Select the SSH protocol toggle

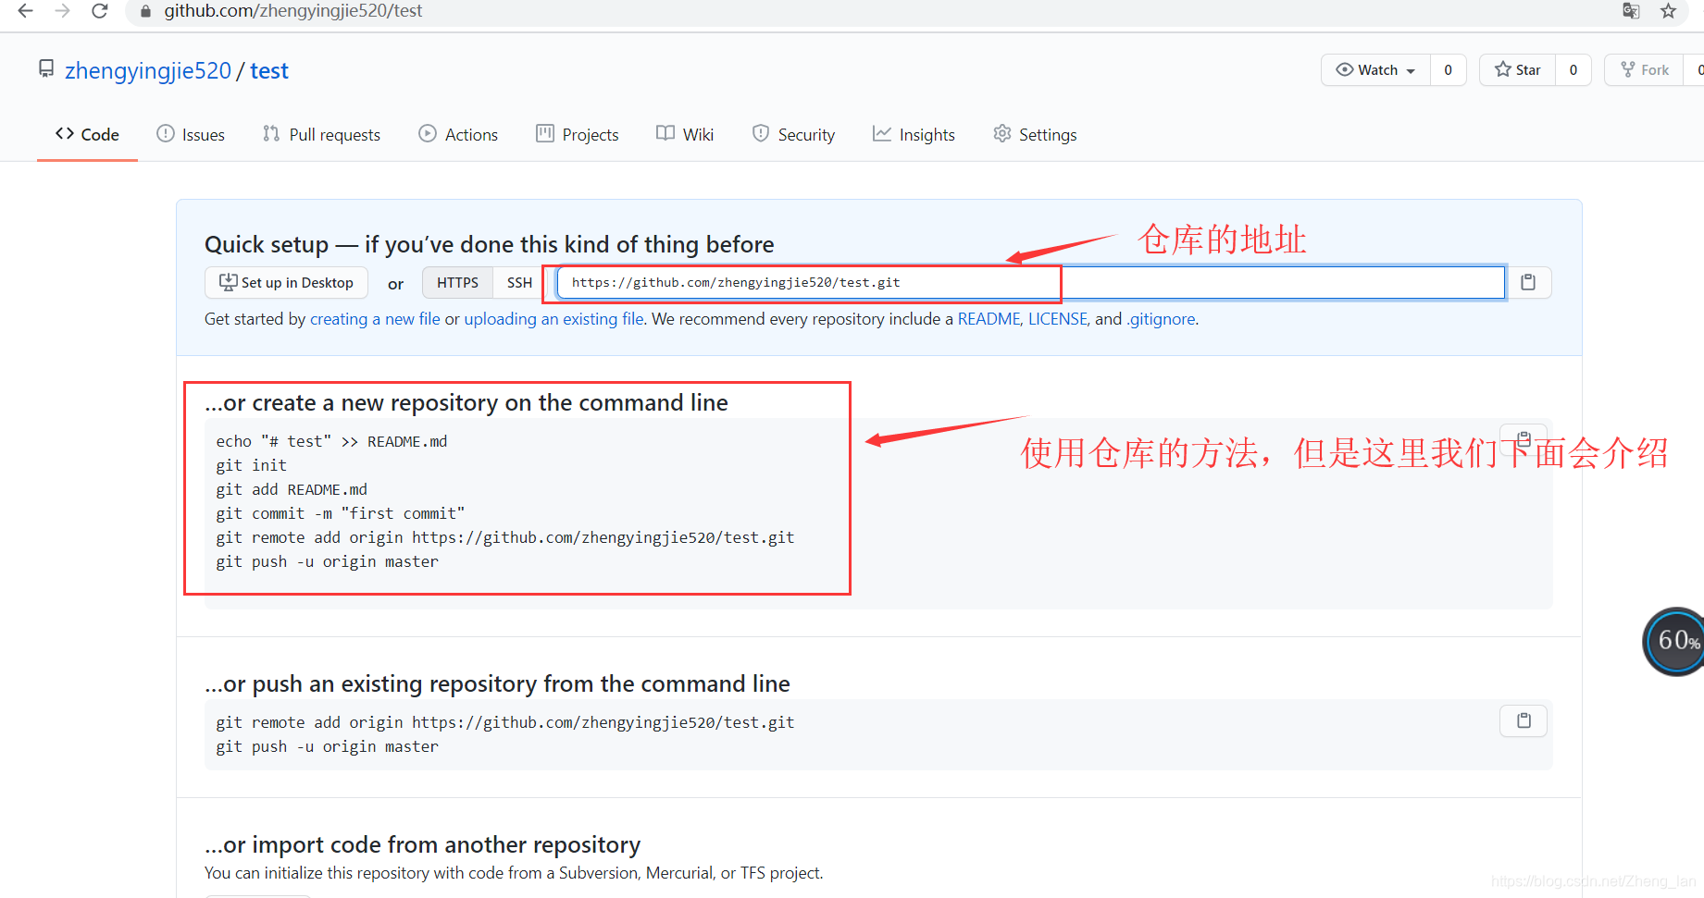pos(519,282)
